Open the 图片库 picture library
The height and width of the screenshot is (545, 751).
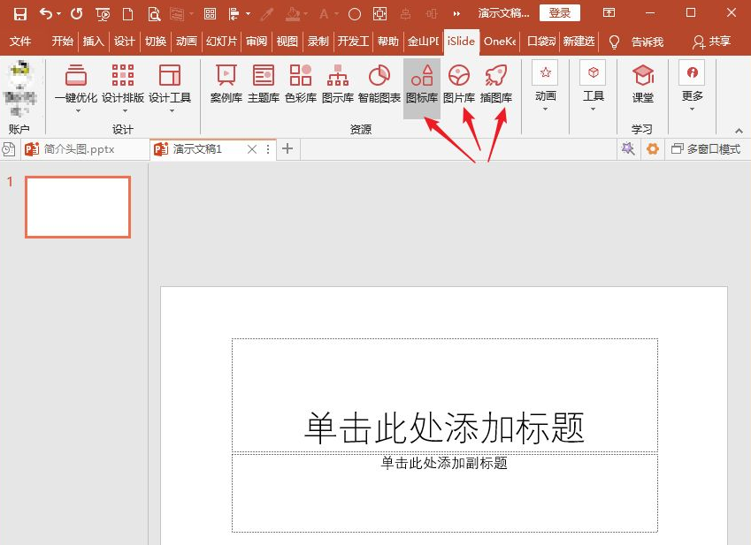(x=458, y=85)
